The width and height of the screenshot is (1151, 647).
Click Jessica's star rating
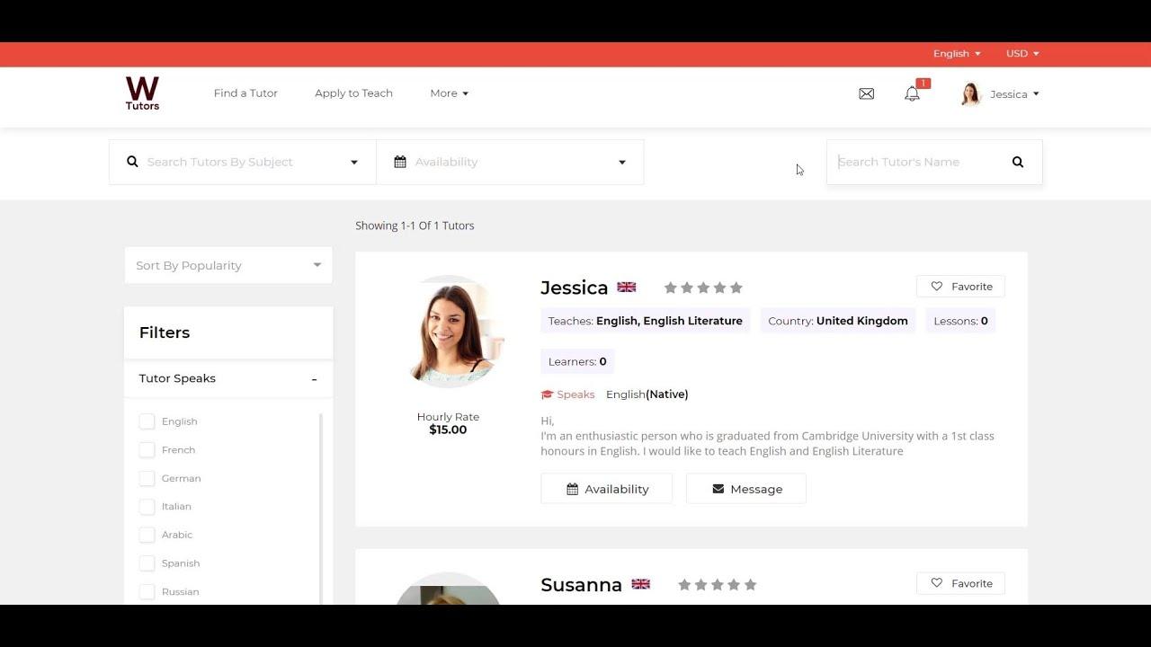click(703, 288)
